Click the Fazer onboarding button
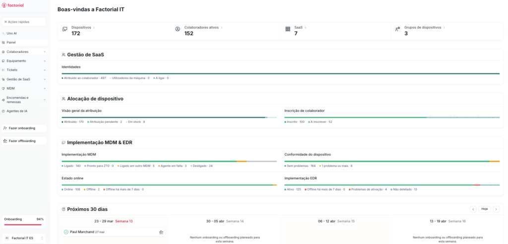 tap(24, 128)
